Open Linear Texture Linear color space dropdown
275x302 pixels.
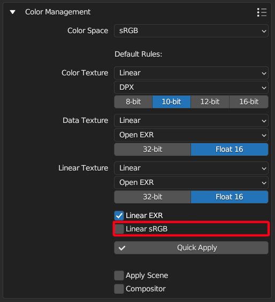pyautogui.click(x=191, y=168)
